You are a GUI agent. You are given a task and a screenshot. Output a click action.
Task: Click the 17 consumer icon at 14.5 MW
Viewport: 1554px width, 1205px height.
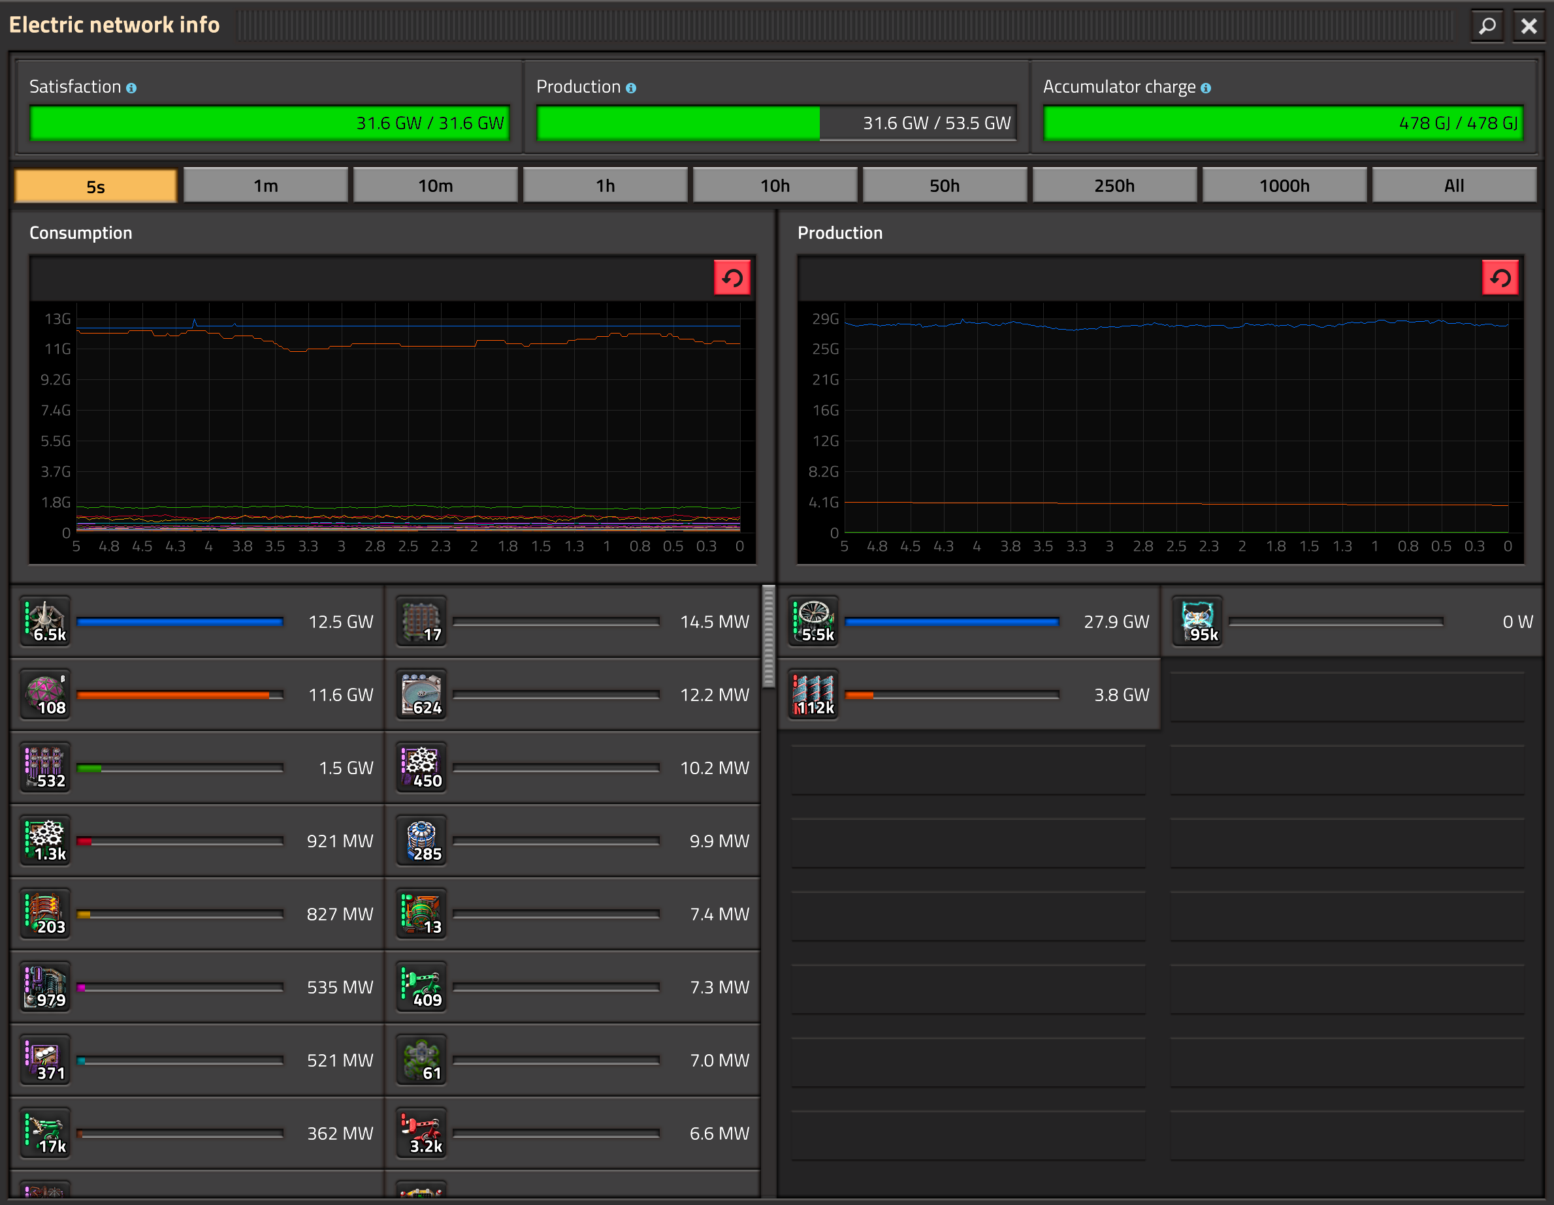422,621
